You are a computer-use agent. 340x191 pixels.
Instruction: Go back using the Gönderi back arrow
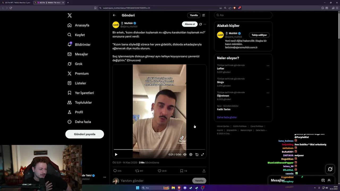(x=114, y=15)
